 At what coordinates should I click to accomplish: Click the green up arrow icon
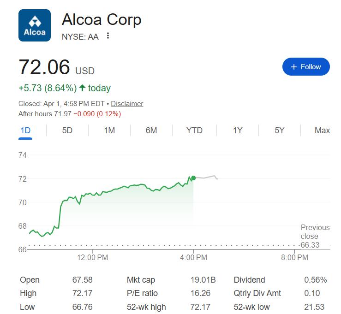82,88
